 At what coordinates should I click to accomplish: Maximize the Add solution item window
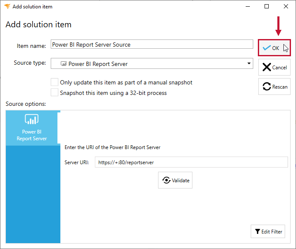[x=267, y=6]
